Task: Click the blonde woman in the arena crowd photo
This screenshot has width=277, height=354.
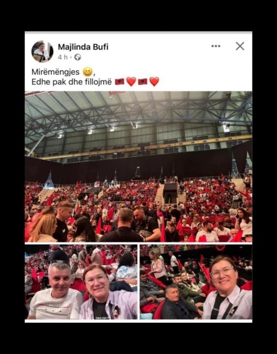Action: pyautogui.click(x=43, y=228)
